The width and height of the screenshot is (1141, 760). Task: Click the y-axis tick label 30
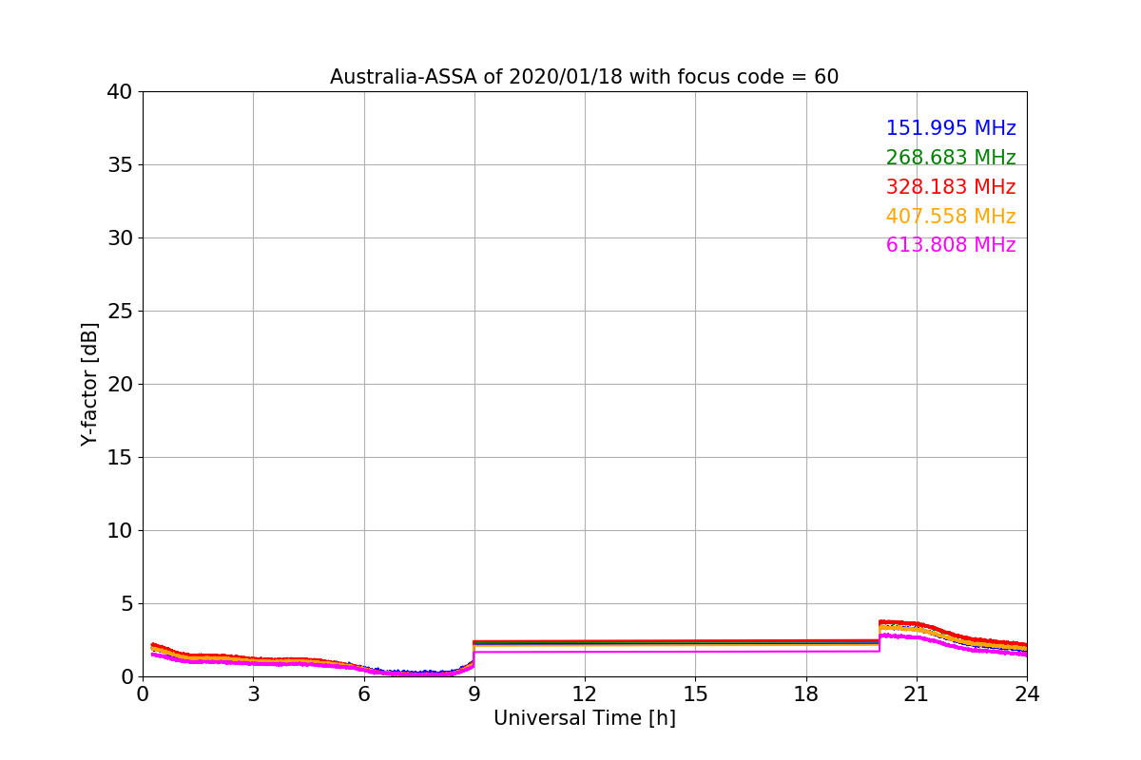120,238
